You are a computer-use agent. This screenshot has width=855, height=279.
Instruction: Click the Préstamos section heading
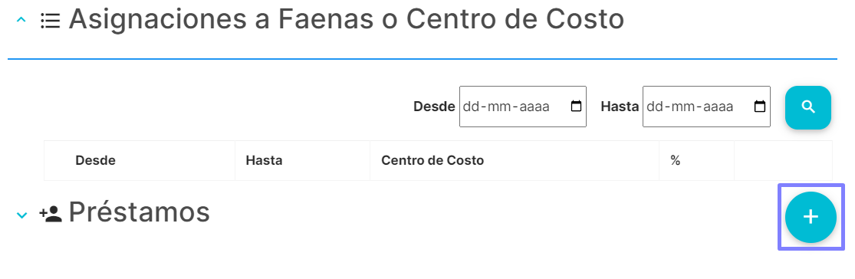[x=139, y=212]
